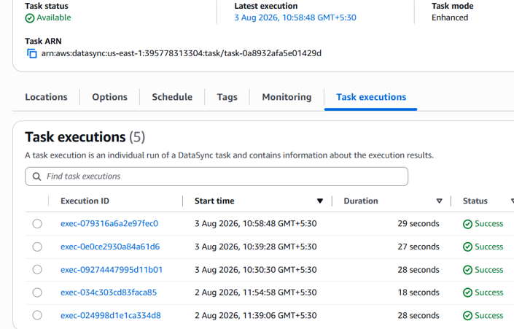Open the Locations tab
The width and height of the screenshot is (514, 329).
46,97
